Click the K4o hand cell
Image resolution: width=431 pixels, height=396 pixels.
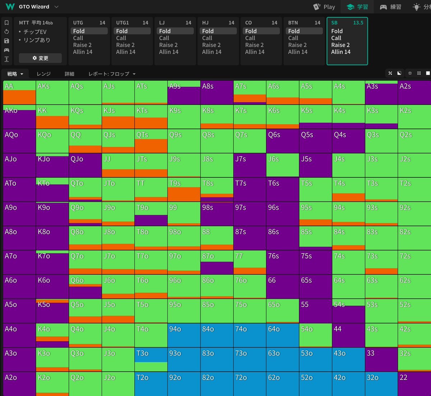[x=52, y=335]
